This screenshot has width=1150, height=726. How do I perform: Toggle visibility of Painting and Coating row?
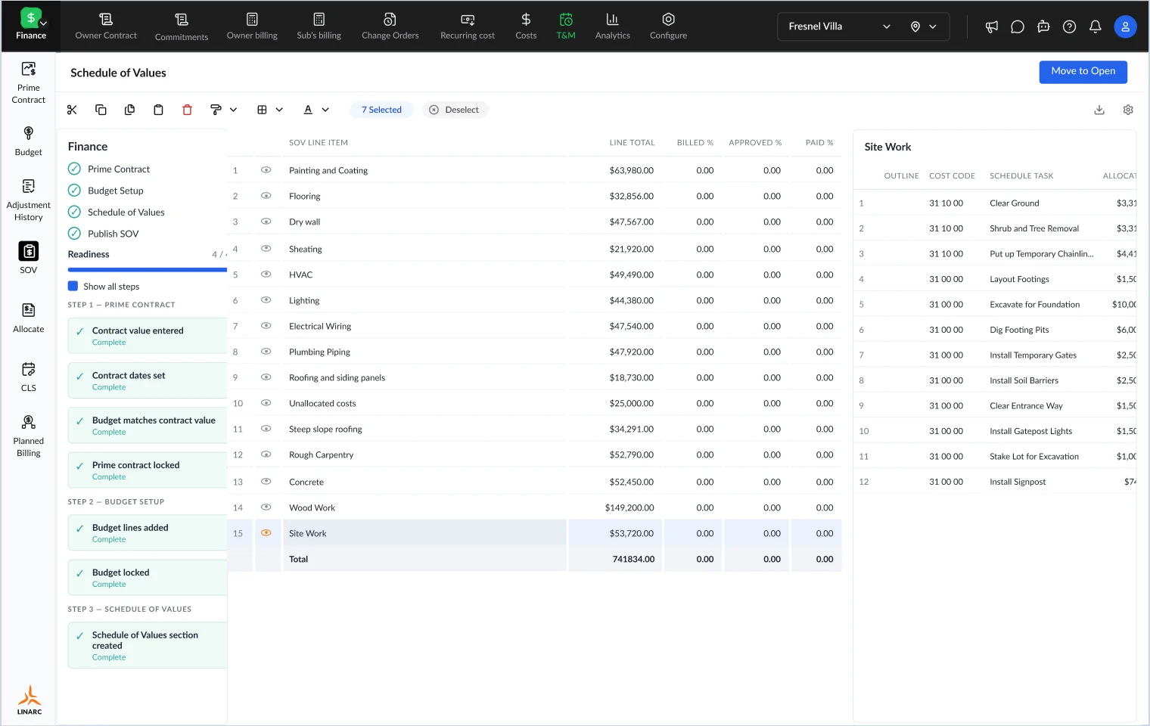coord(266,170)
